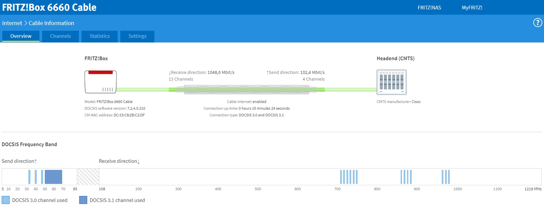Open the Statistics tab
Screen dimensions: 544x208
(100, 36)
